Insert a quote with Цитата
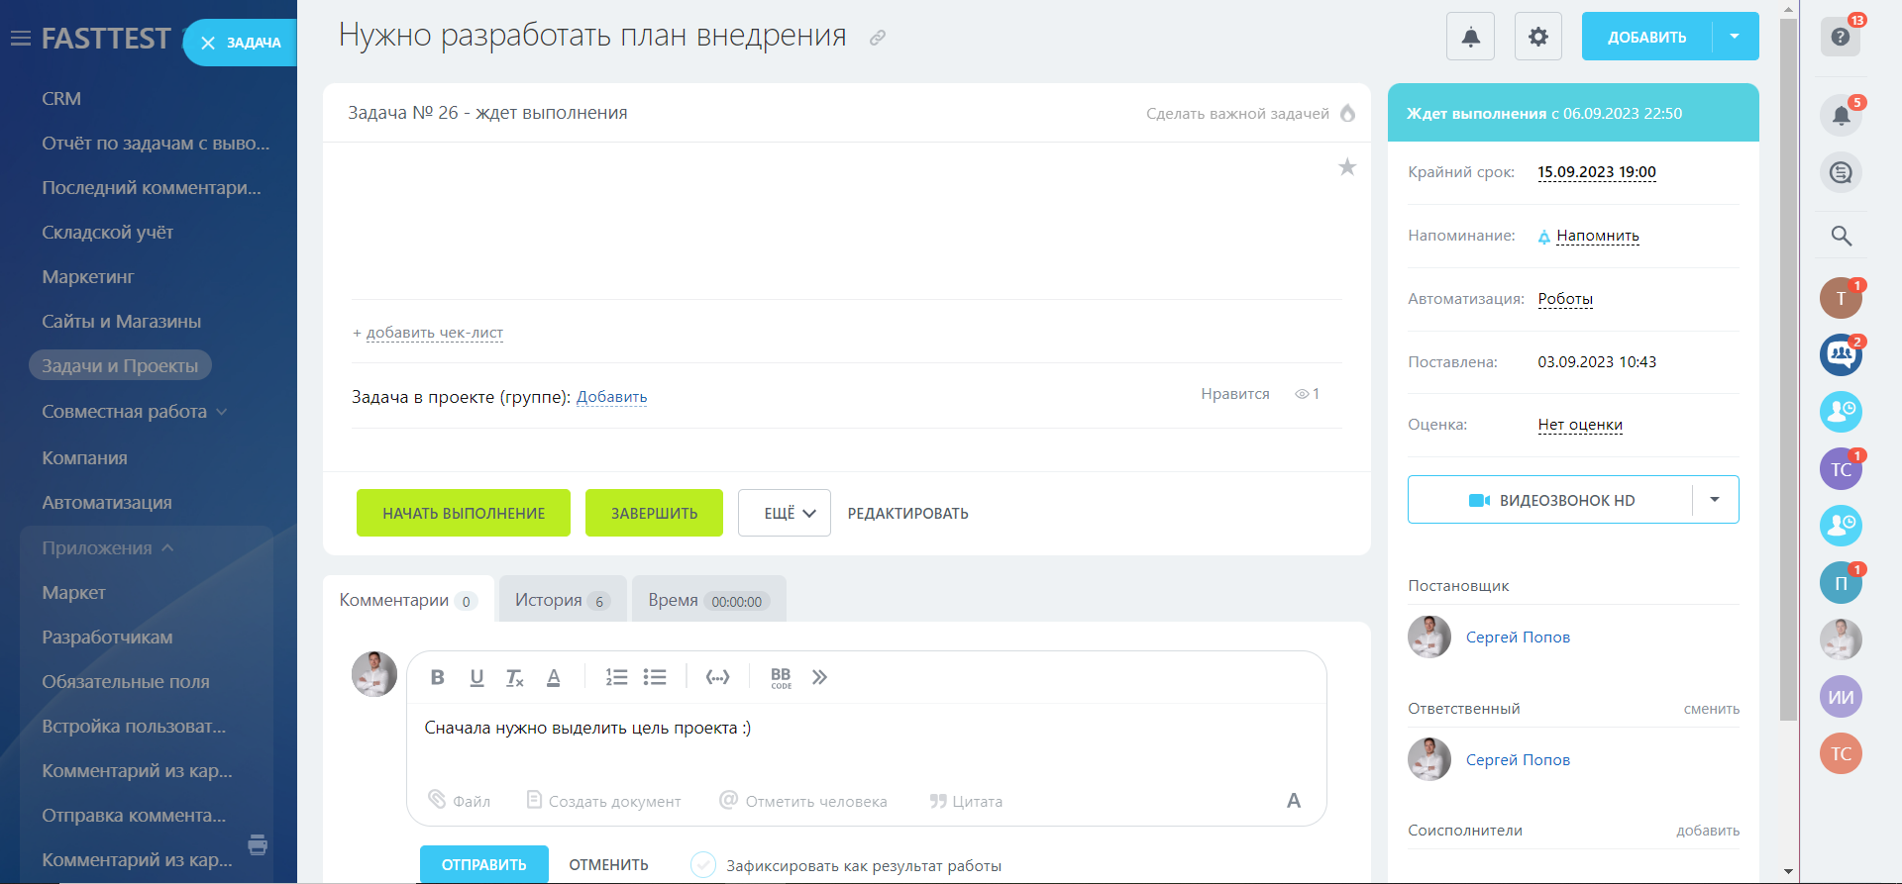 pyautogui.click(x=966, y=801)
